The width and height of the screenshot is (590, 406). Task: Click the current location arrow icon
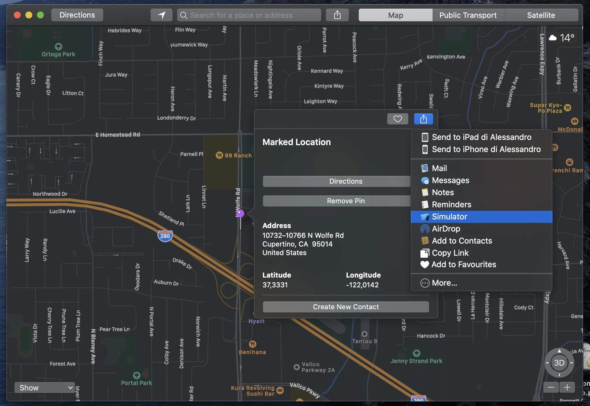(161, 15)
